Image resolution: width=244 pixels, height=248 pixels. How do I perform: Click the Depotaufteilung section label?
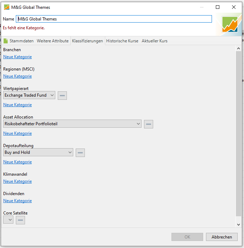coord(18,146)
